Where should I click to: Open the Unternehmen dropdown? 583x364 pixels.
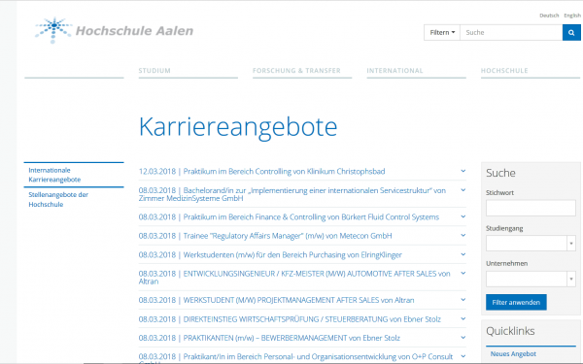coord(531,279)
